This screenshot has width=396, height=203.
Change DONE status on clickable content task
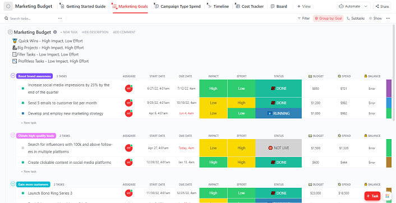(x=279, y=163)
